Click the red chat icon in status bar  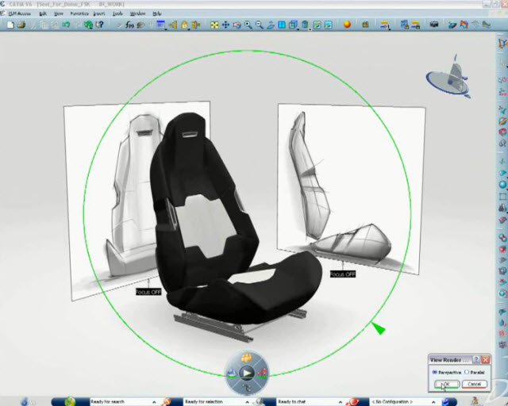coord(352,401)
